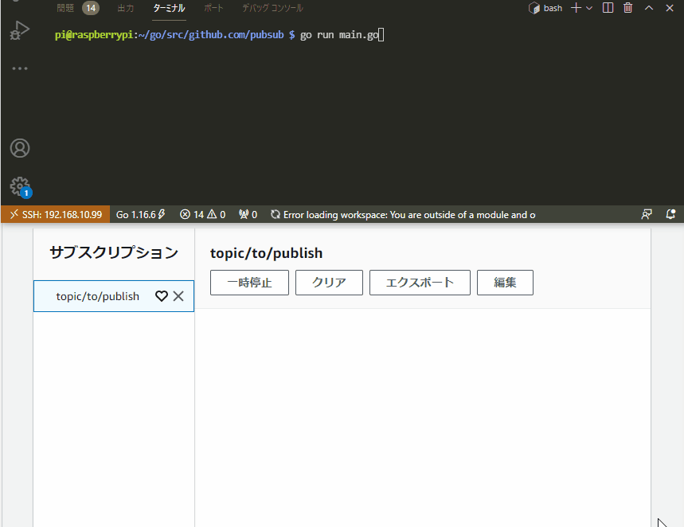Open the Accounts menu icon
Viewport: 684px width, 527px height.
[20, 148]
